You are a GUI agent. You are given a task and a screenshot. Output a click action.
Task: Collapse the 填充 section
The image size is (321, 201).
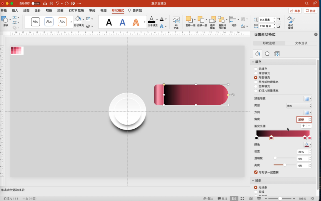[x=253, y=62]
